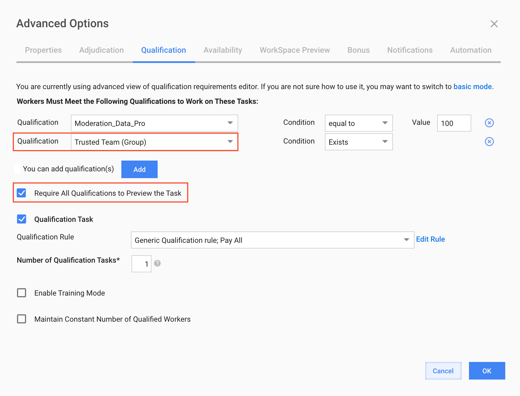
Task: Click the Add qualification button
Action: (139, 169)
